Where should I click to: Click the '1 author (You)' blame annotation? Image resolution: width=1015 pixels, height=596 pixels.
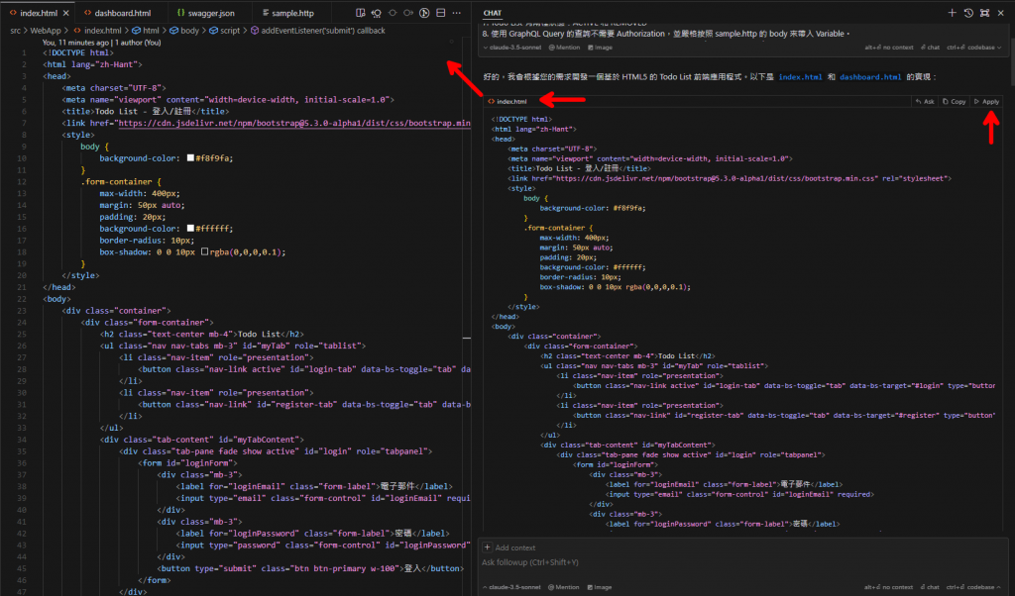tap(138, 43)
